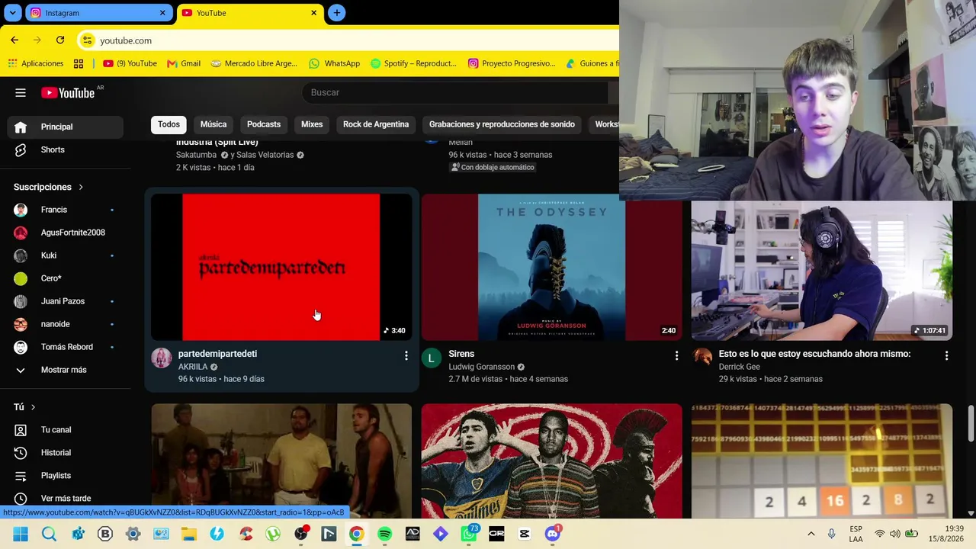Open the YouTube hamburger guide menu
The height and width of the screenshot is (549, 976).
tap(21, 93)
